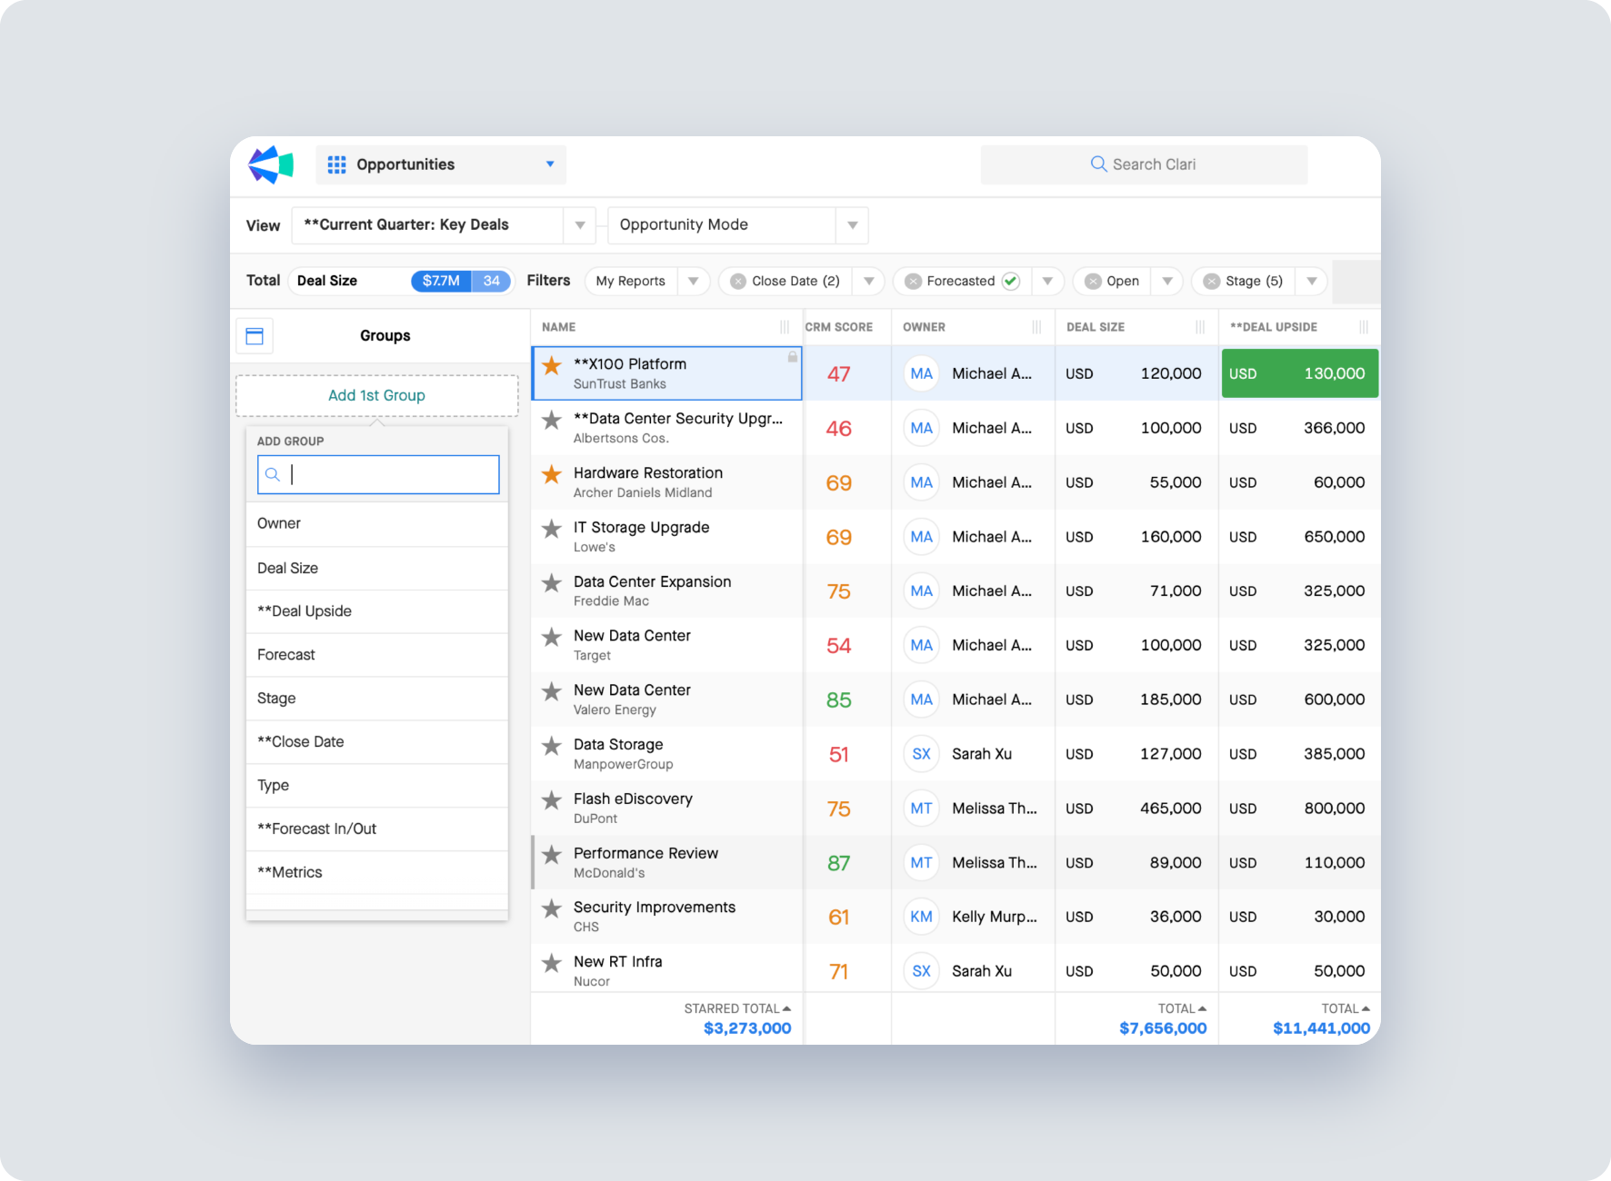Remove the Stage (5) filter

1211,282
